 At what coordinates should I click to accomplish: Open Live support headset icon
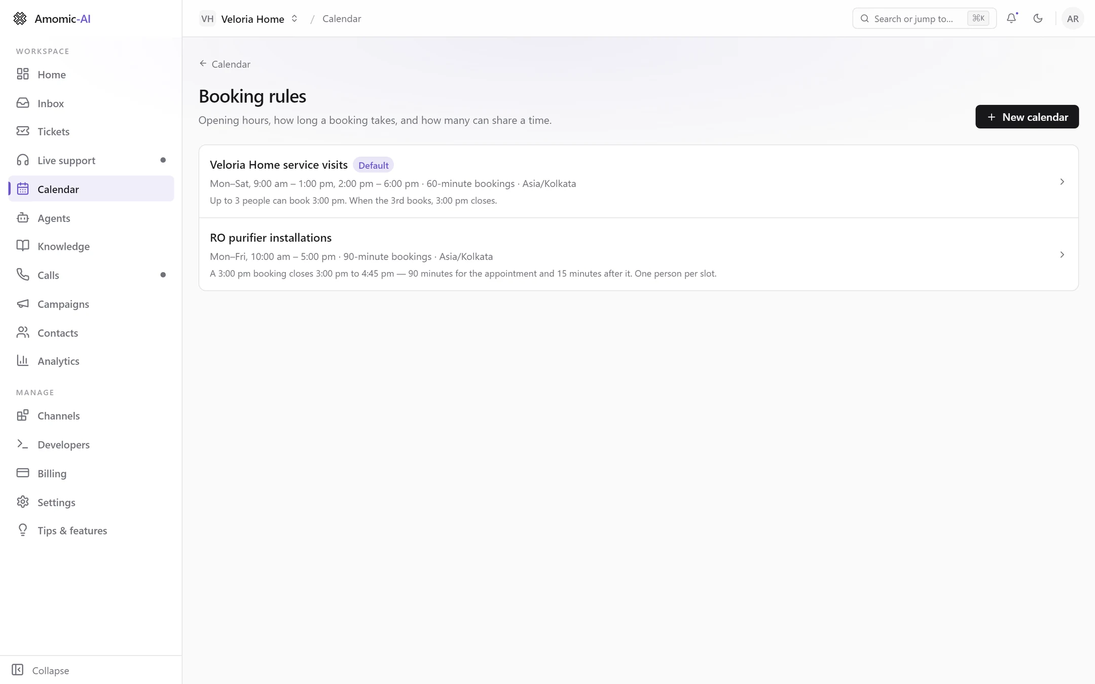23,160
